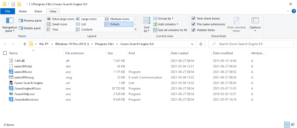The height and width of the screenshot is (128, 297).
Task: Uncheck Item check boxes
Action: [194, 18]
